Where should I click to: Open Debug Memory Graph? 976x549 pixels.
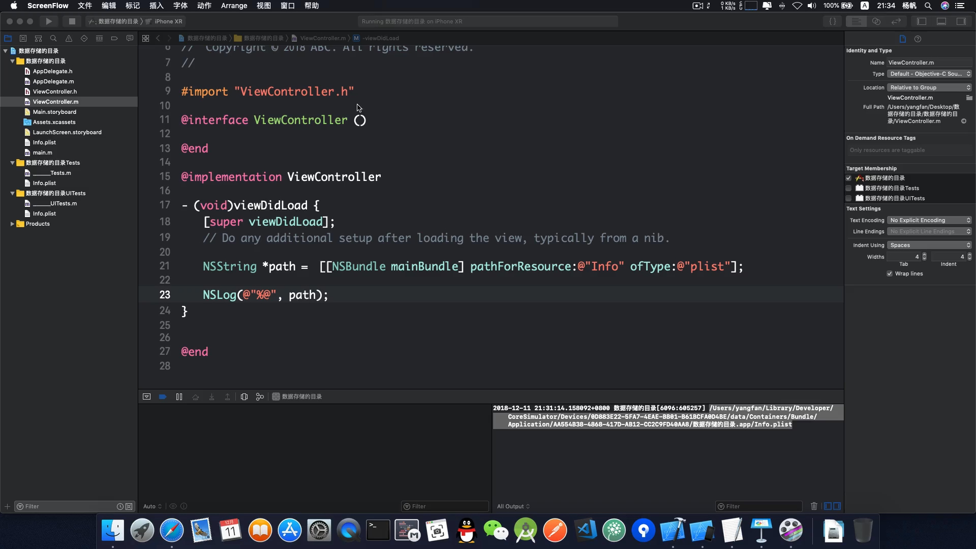point(260,396)
